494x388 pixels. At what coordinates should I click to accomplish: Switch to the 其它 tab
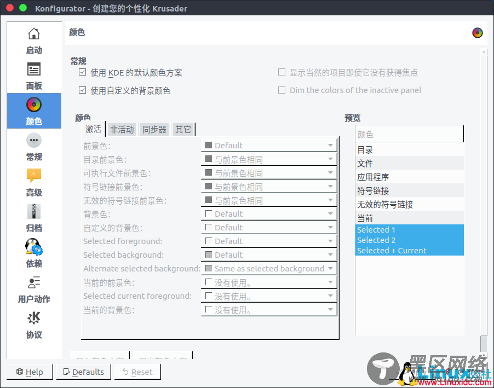coord(183,130)
